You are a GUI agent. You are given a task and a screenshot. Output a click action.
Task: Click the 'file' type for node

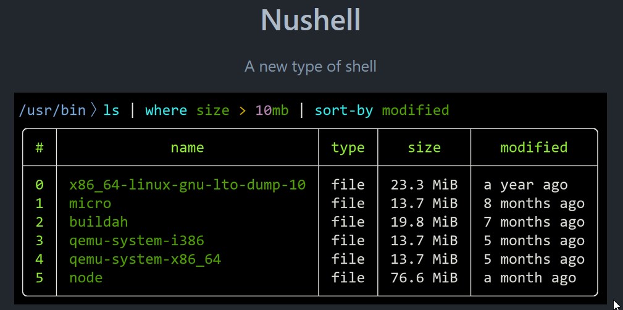coord(348,277)
